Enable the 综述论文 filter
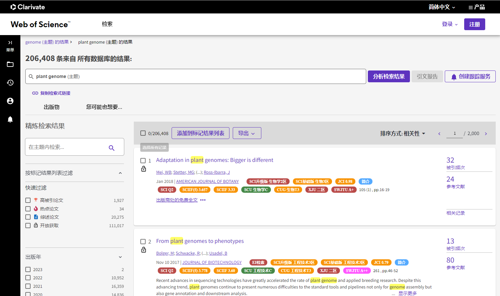Viewport: 500px width, 296px height. [x=28, y=217]
